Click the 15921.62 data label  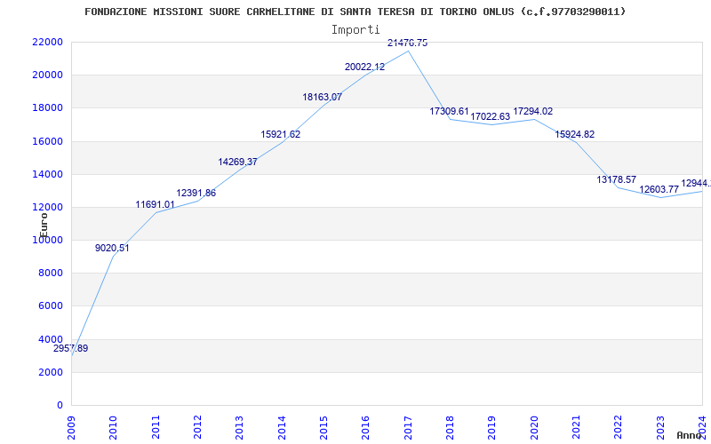pos(280,135)
